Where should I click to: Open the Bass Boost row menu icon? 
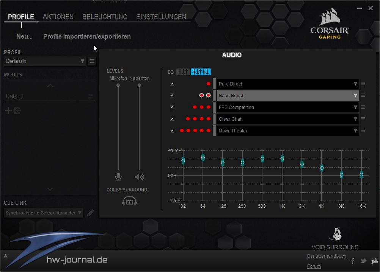(363, 95)
